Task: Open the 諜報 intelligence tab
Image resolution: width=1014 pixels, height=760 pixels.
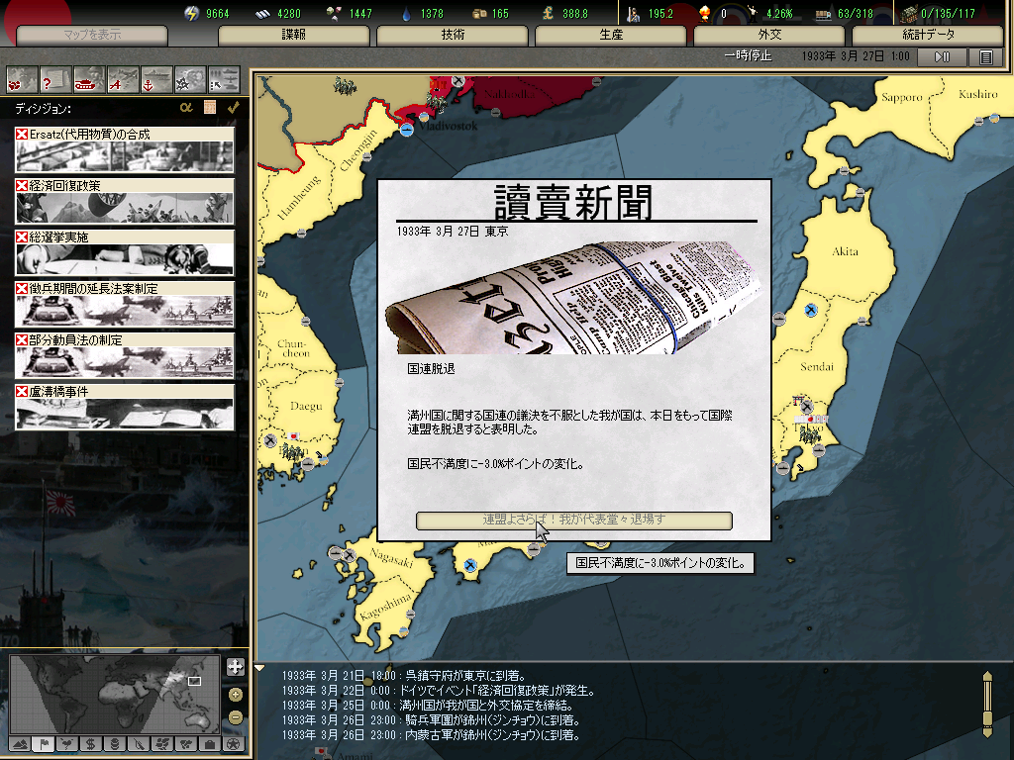Action: coord(293,35)
